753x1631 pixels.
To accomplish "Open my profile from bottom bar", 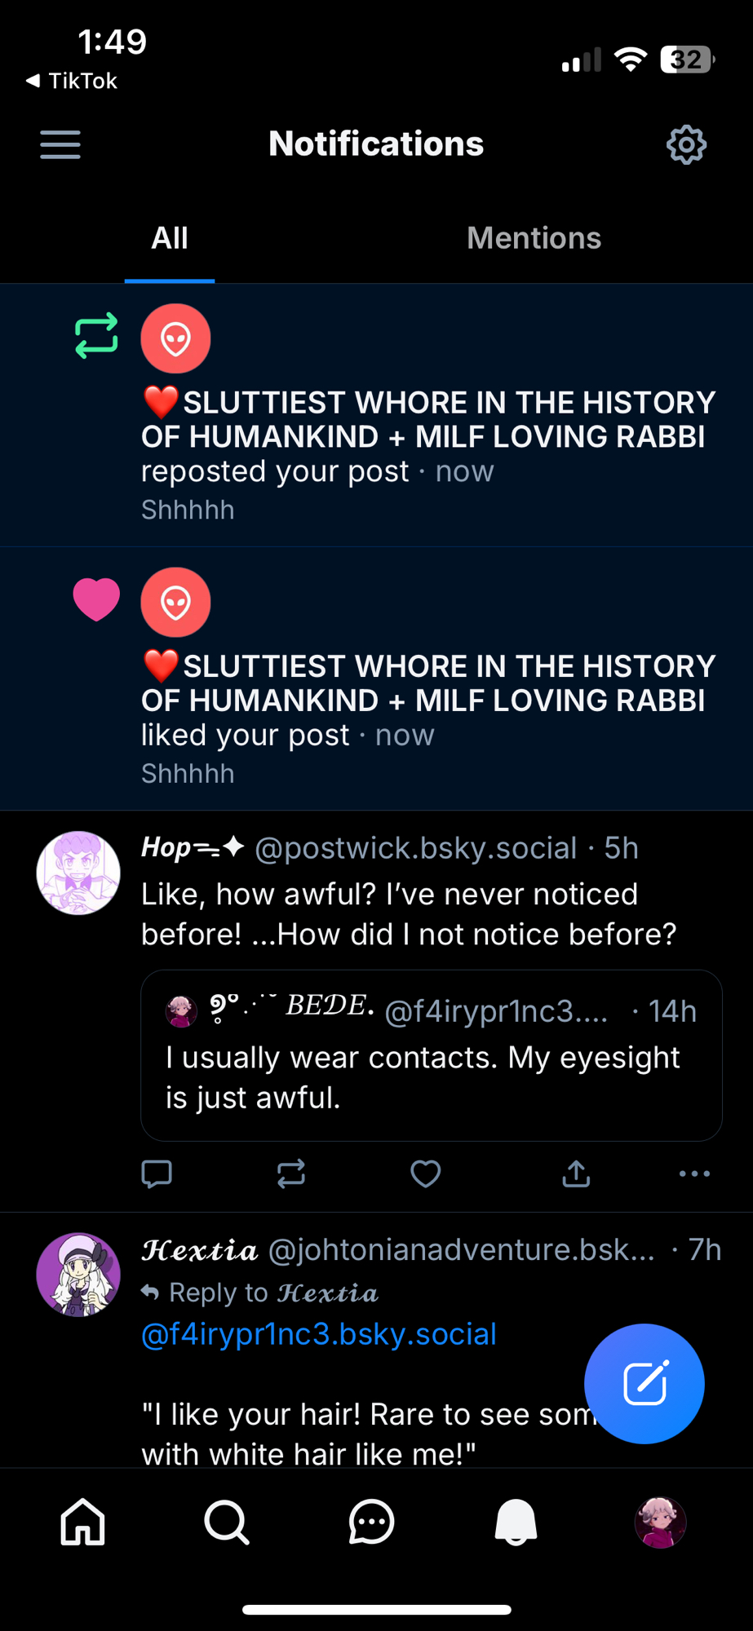I will [660, 1522].
